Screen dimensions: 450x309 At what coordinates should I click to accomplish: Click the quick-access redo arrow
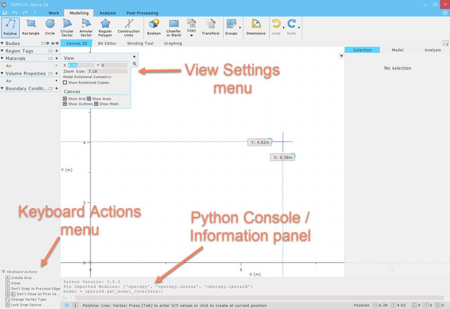coord(25,13)
